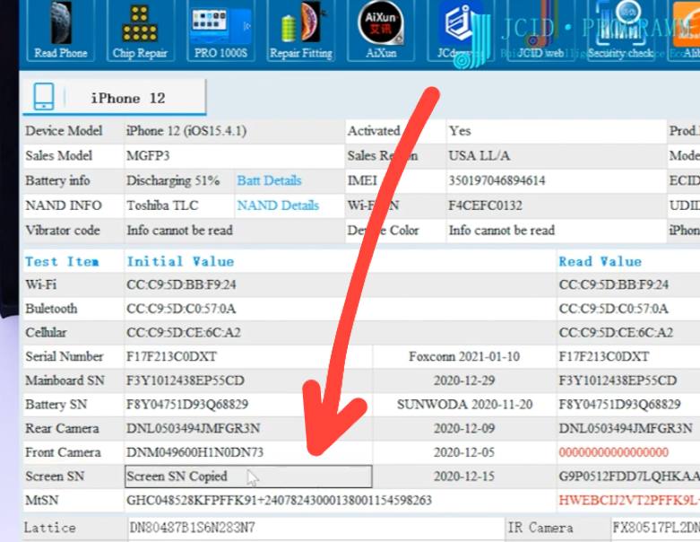Click the Screen SN date 2020-12-15

click(x=464, y=476)
